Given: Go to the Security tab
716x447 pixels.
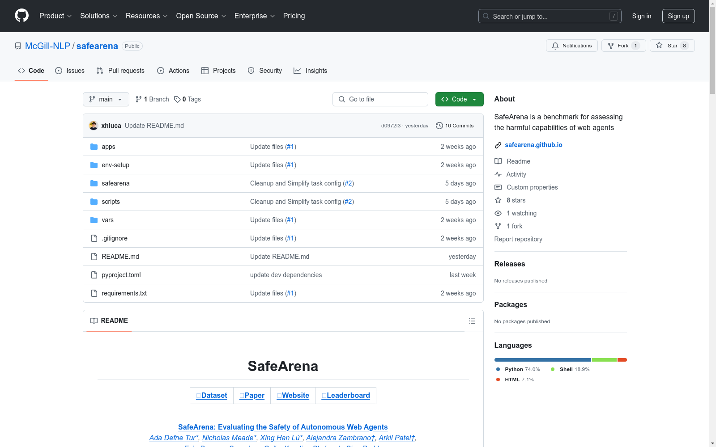Looking at the screenshot, I should (265, 71).
